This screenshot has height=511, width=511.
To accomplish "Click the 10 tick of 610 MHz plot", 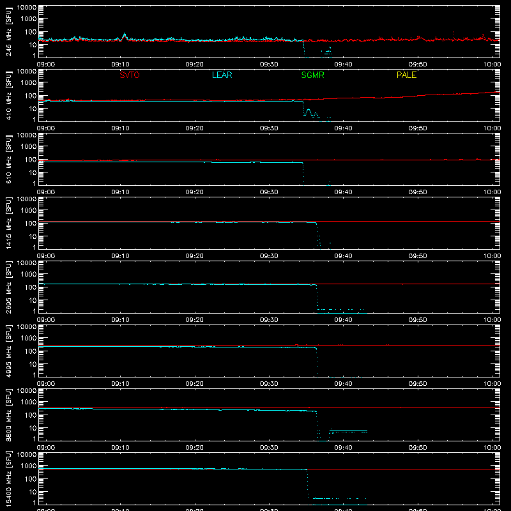I will click(33, 172).
